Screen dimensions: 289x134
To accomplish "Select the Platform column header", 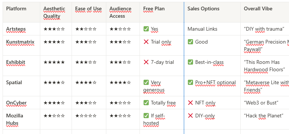I will pyautogui.click(x=21, y=12).
